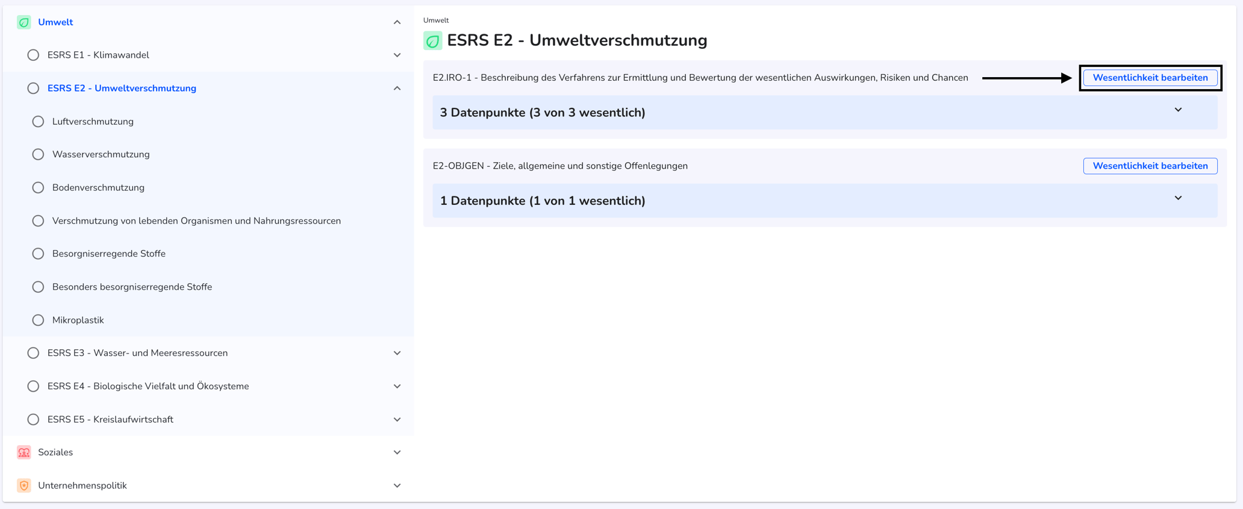The height and width of the screenshot is (509, 1243).
Task: Click the 1 Datenpunkte (1 von 1 wesentlich) bar
Action: pos(825,201)
